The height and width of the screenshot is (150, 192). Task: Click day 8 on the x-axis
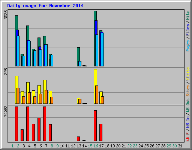(x=52, y=146)
